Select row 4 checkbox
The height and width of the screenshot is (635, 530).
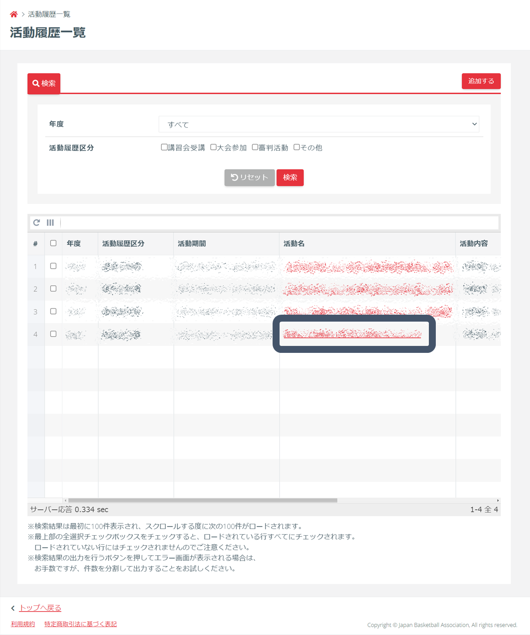(x=53, y=334)
